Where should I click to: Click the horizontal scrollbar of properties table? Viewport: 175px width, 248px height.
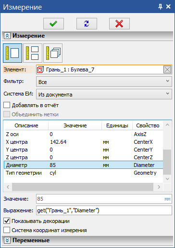83,187
